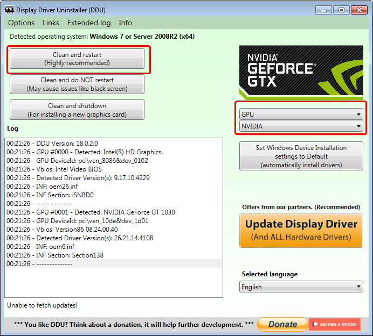Select log line Detected: NVIDIA GeForce GT 1030

pos(113,212)
